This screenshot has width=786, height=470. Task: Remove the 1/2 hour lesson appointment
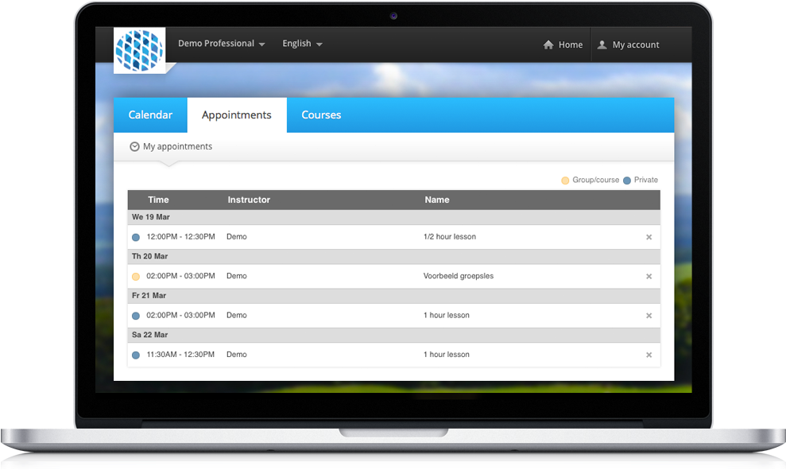649,237
